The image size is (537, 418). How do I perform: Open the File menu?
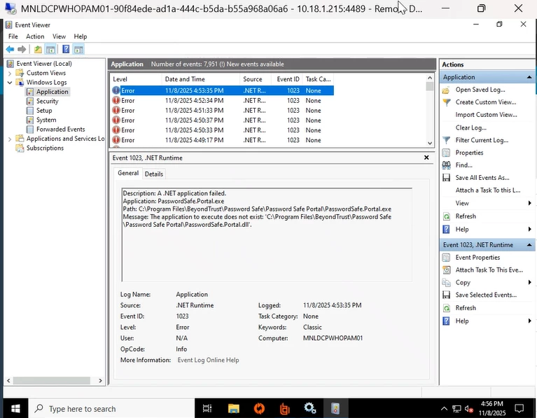pyautogui.click(x=13, y=36)
